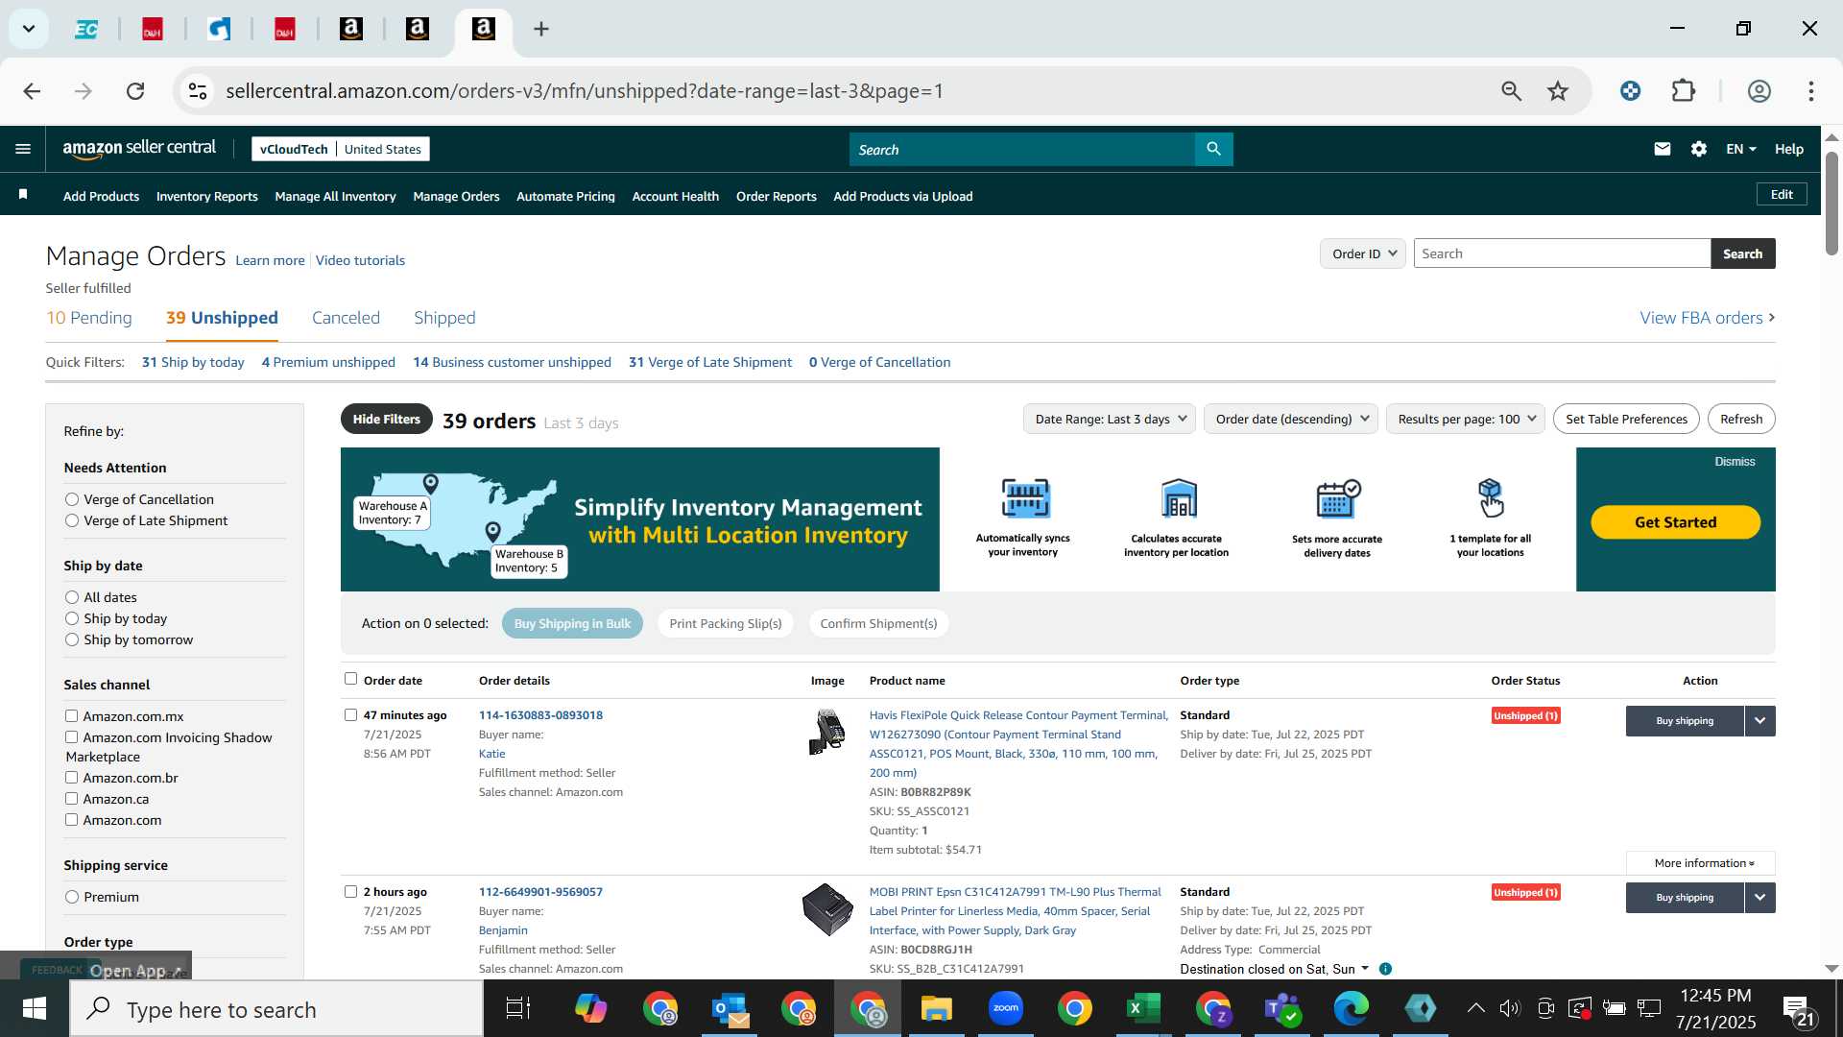This screenshot has width=1843, height=1037.
Task: Check the Amazon.ca sales channel box
Action: pyautogui.click(x=71, y=799)
